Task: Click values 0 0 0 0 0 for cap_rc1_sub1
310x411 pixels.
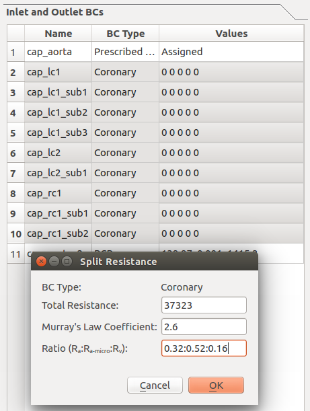Action: pos(231,213)
